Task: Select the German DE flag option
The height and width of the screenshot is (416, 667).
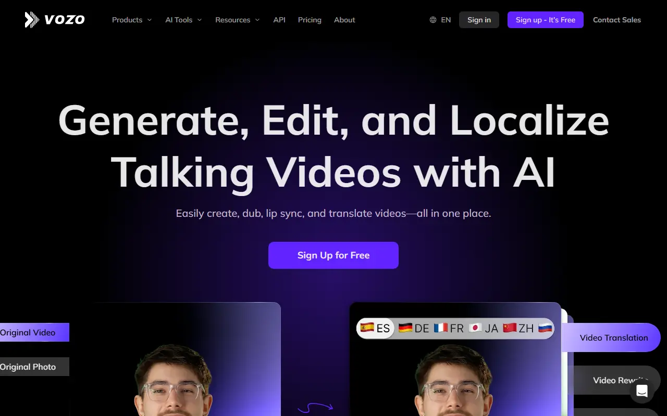Action: tap(414, 328)
